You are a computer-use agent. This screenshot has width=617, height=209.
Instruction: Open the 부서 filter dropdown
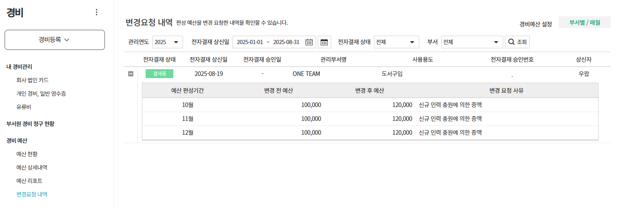[x=472, y=42]
